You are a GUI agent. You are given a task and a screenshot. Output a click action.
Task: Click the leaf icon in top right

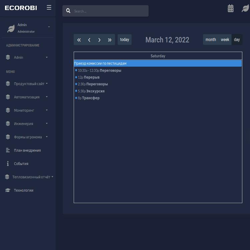(x=245, y=9)
